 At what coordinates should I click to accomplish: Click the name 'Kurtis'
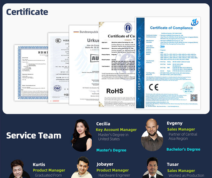(39, 164)
